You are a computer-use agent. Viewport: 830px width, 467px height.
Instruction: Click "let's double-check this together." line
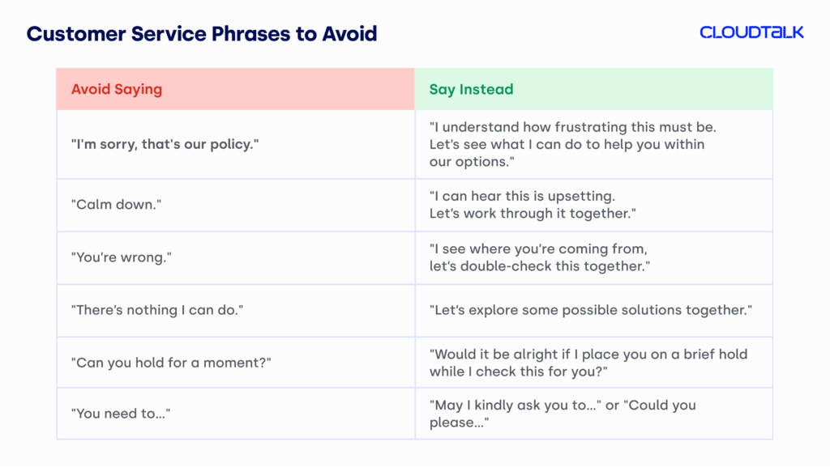click(x=538, y=266)
